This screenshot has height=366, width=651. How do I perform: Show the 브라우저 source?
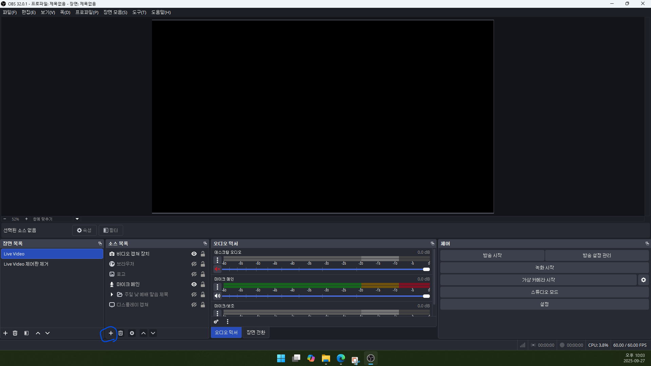click(x=194, y=264)
